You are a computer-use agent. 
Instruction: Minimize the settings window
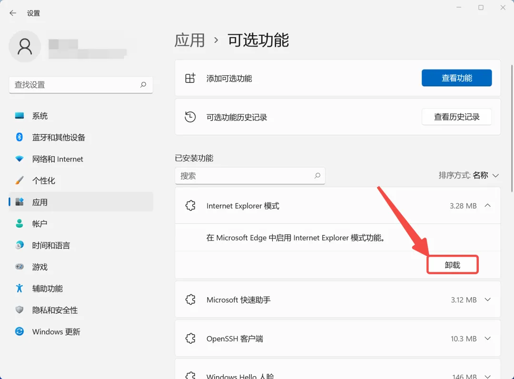click(x=459, y=7)
